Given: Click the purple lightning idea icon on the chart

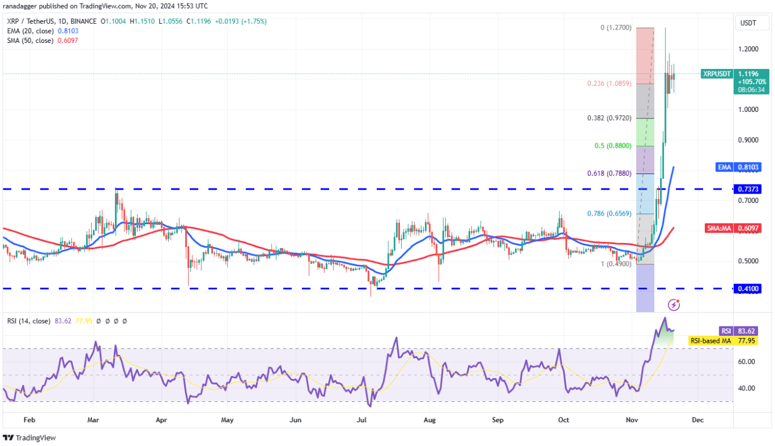Looking at the screenshot, I should pos(674,303).
